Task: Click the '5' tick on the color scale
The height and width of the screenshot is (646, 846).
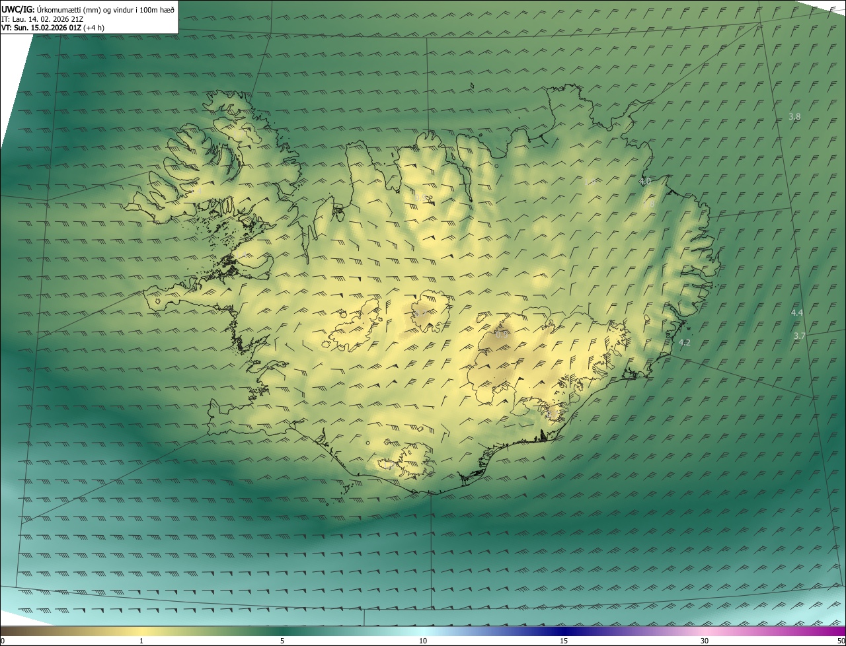Action: coord(282,641)
